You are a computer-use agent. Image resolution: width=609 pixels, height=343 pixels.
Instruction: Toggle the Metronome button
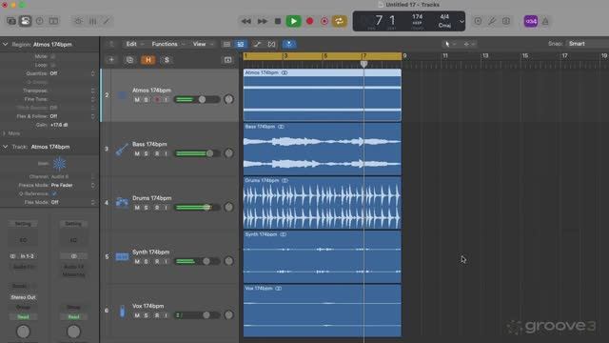coord(545,21)
